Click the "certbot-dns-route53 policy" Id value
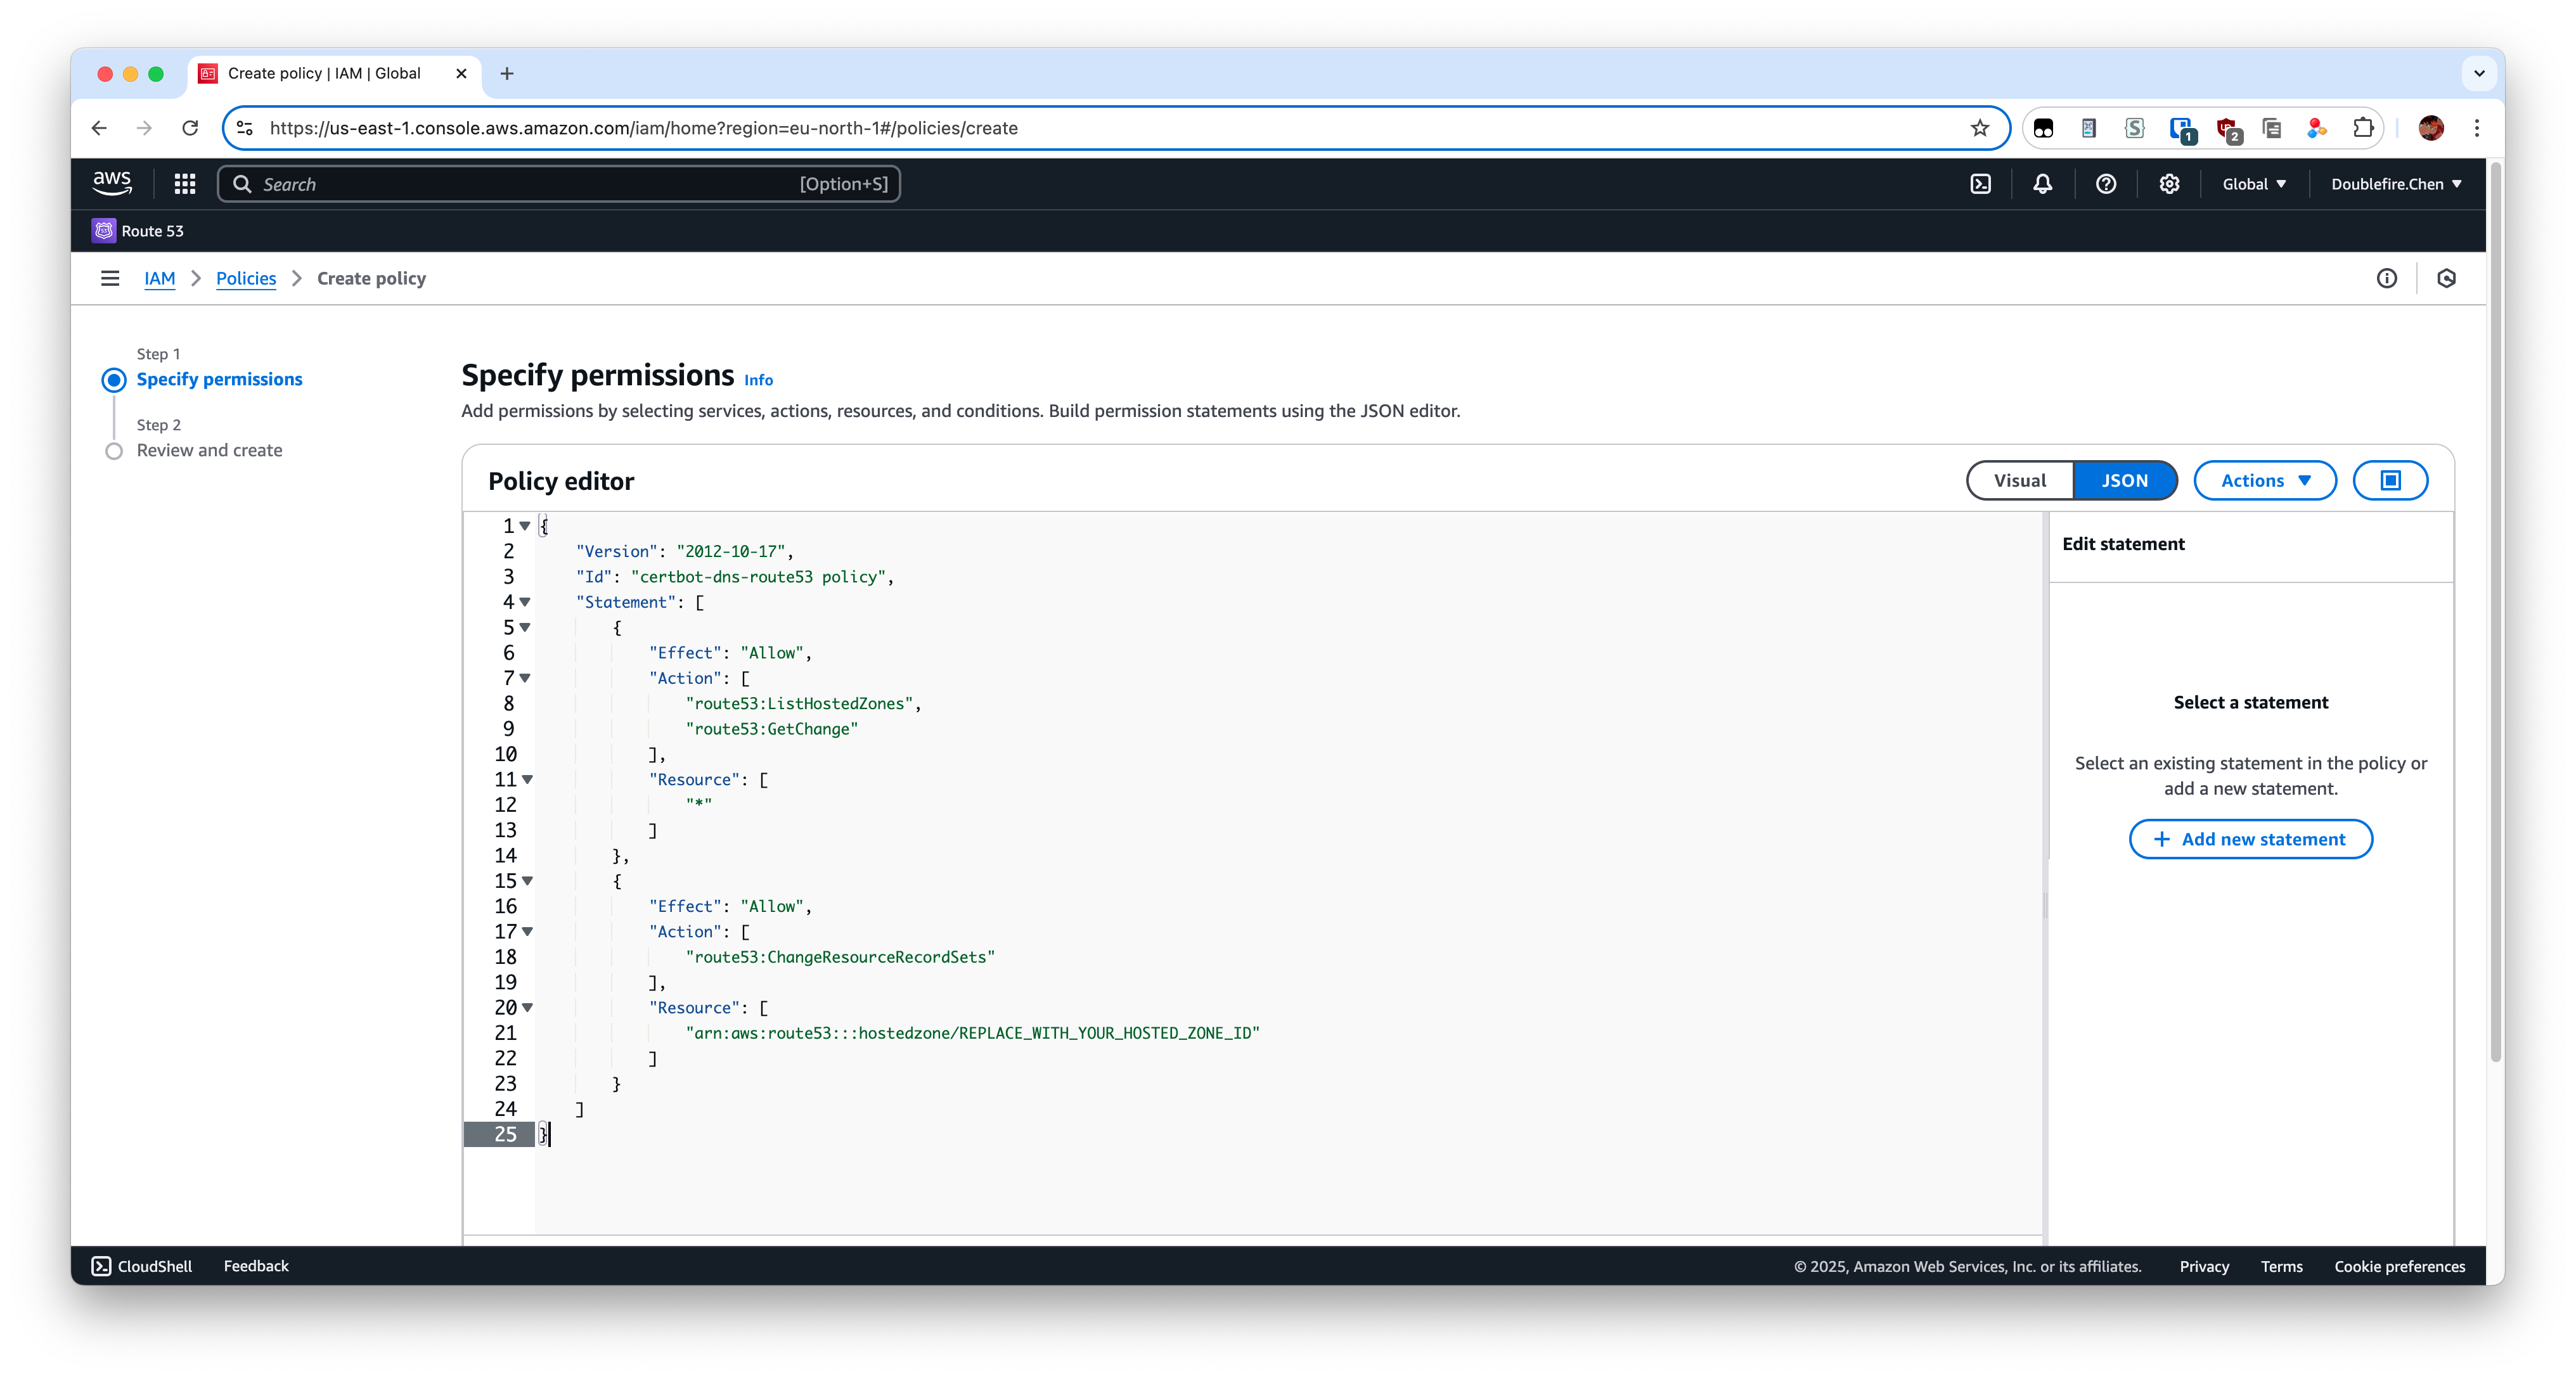 click(x=758, y=576)
